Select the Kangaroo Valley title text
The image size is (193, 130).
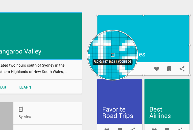pyautogui.click(x=21, y=52)
